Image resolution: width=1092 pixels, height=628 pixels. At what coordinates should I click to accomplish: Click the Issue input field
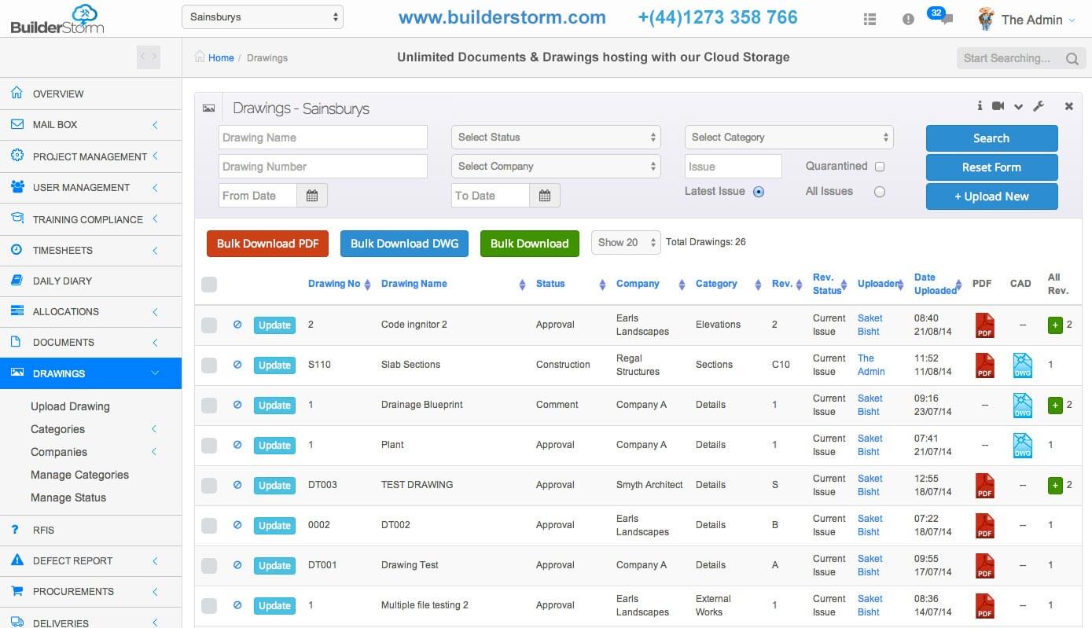734,167
